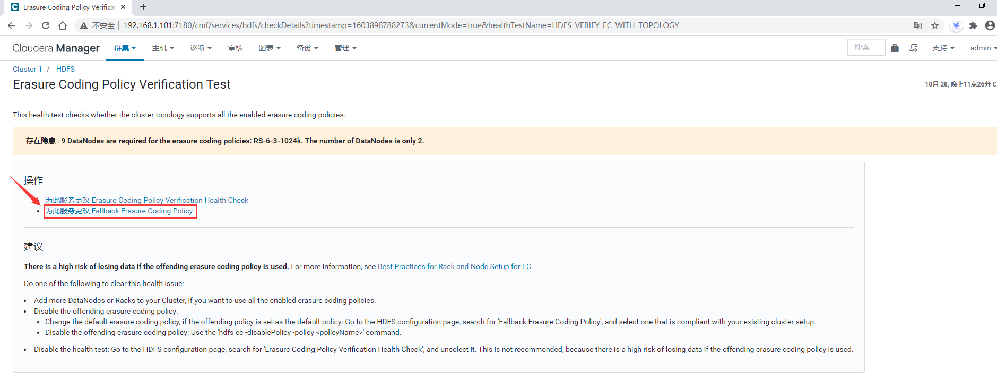This screenshot has height=389, width=997.
Task: Go to HDFS breadcrumb link
Action: (65, 69)
